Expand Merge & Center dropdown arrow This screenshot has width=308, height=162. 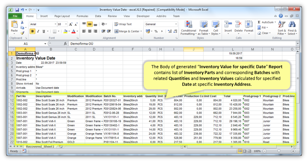point(141,31)
